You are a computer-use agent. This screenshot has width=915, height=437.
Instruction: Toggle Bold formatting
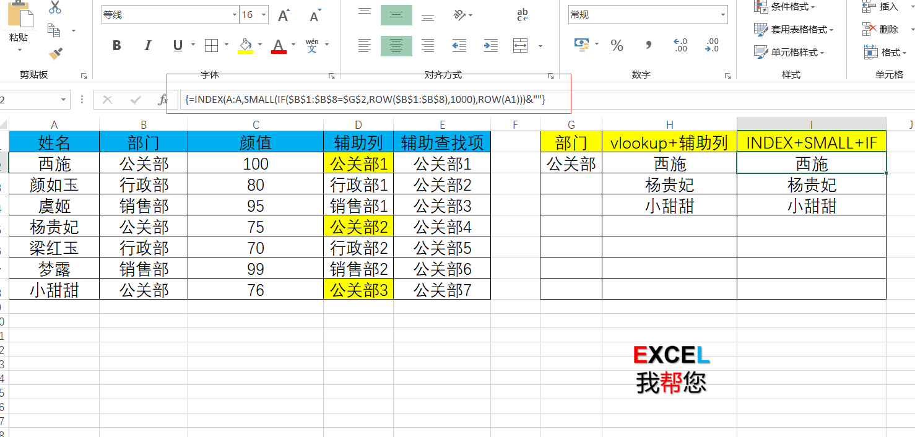pyautogui.click(x=117, y=45)
